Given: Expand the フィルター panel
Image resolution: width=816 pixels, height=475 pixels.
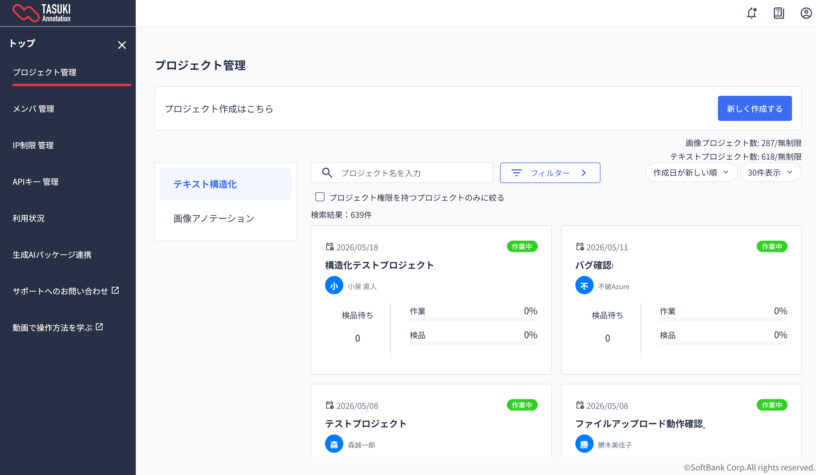Looking at the screenshot, I should coord(550,173).
